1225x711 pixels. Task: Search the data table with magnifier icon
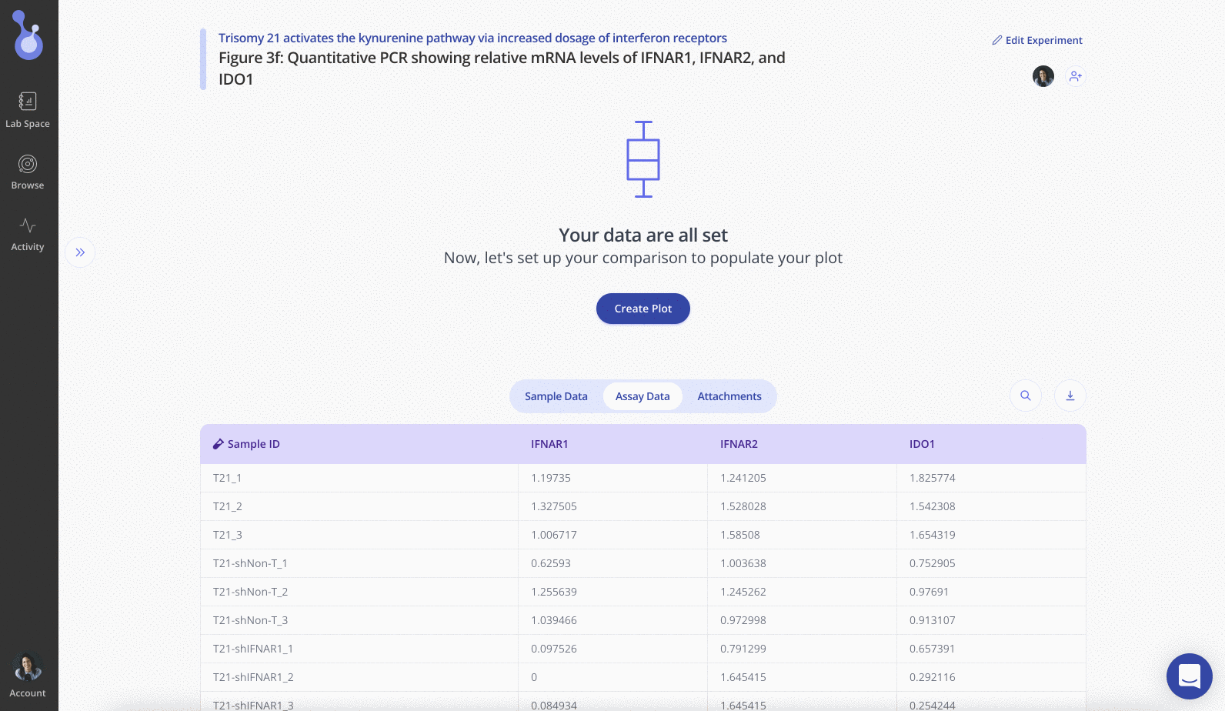1026,396
